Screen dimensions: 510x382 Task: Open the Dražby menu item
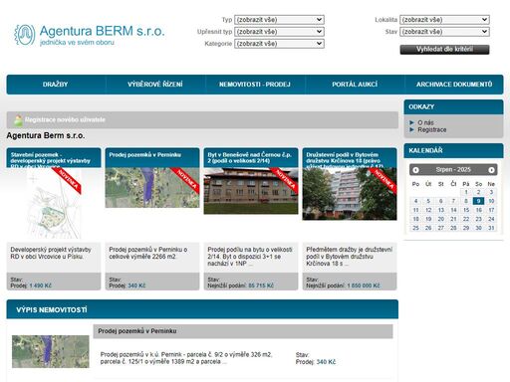[56, 85]
